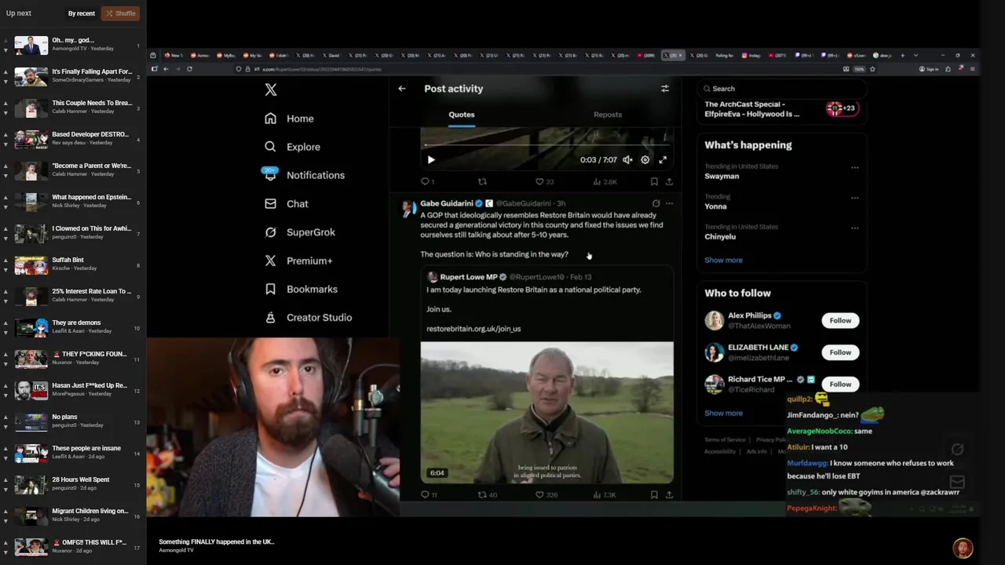Open Rupert Lowe MP's profile name

tap(469, 277)
